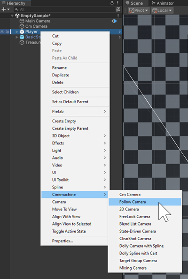188x279 pixels.
Task: Click the Hierarchy search-by-type icon
Action: pos(118,9)
